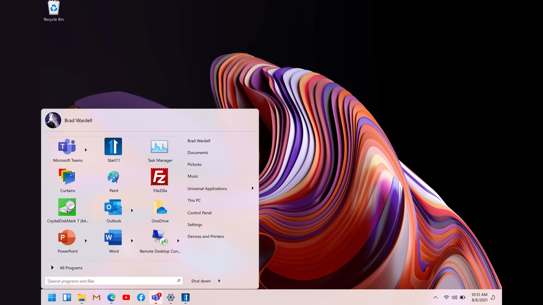Open Paint from the Start menu
This screenshot has width=543, height=305.
[114, 180]
